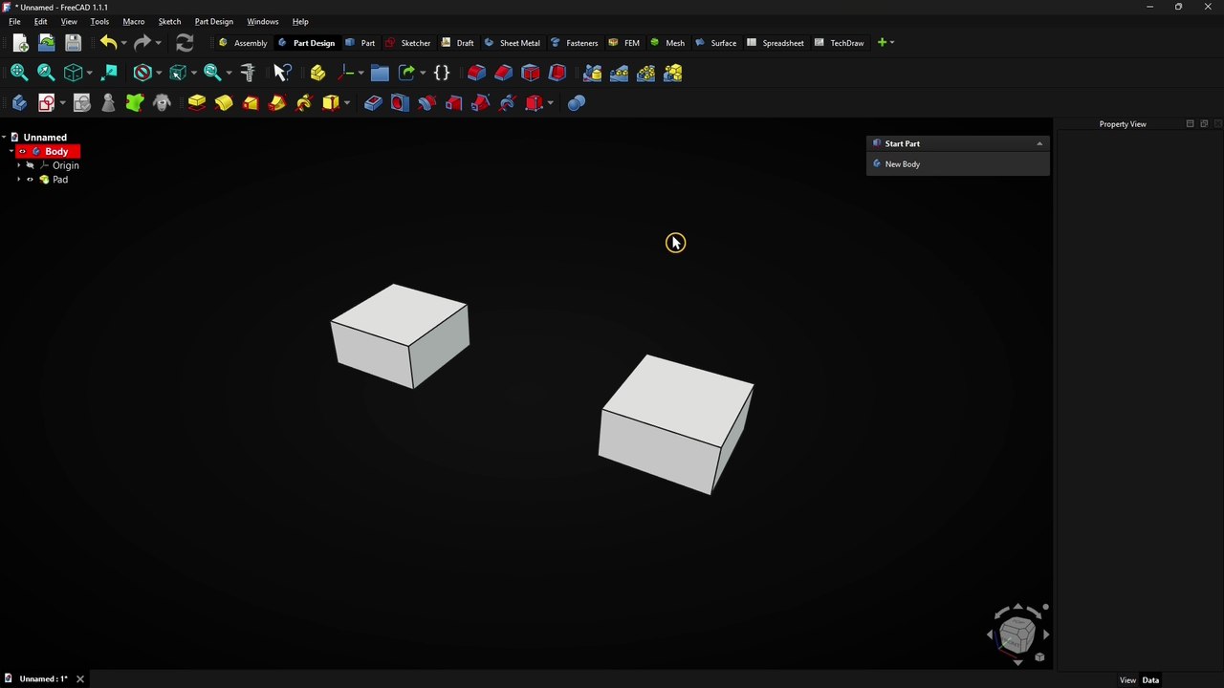1224x688 pixels.
Task: Open the Part Design menu
Action: pos(214,21)
